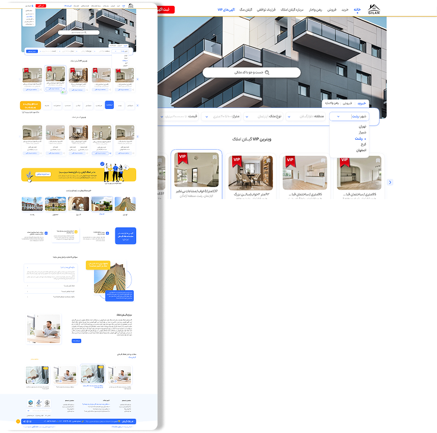Choose تهران from the enlarged city options
The width and height of the screenshot is (437, 433).
coord(362,127)
